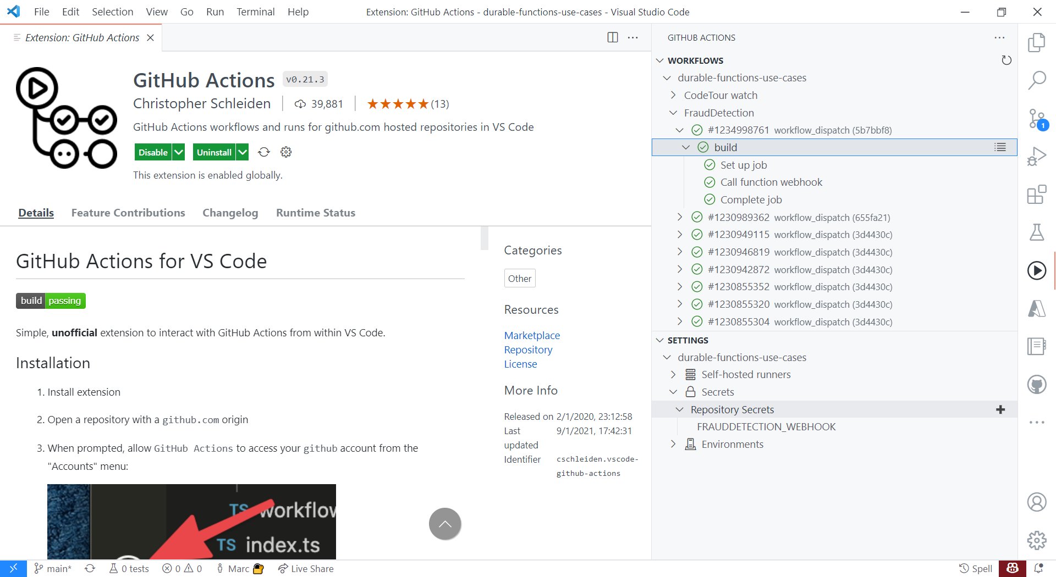This screenshot has height=577, width=1056.
Task: Open notifications bell in status bar
Action: [1038, 568]
